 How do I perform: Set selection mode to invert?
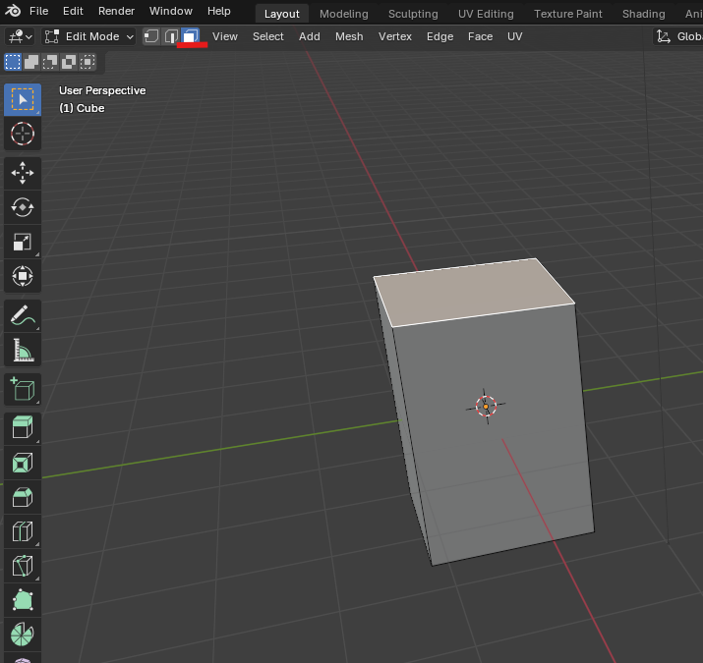69,62
